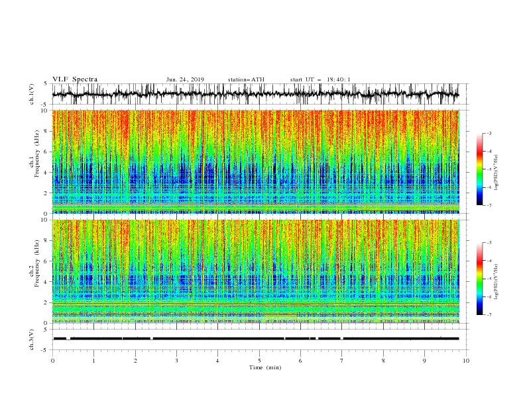
Task: Click the time axis tick label "2"
Action: click(135, 361)
